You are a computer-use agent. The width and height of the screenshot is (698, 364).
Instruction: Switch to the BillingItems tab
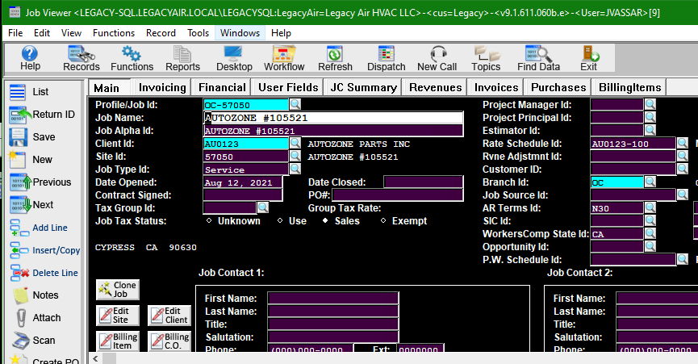pyautogui.click(x=630, y=88)
